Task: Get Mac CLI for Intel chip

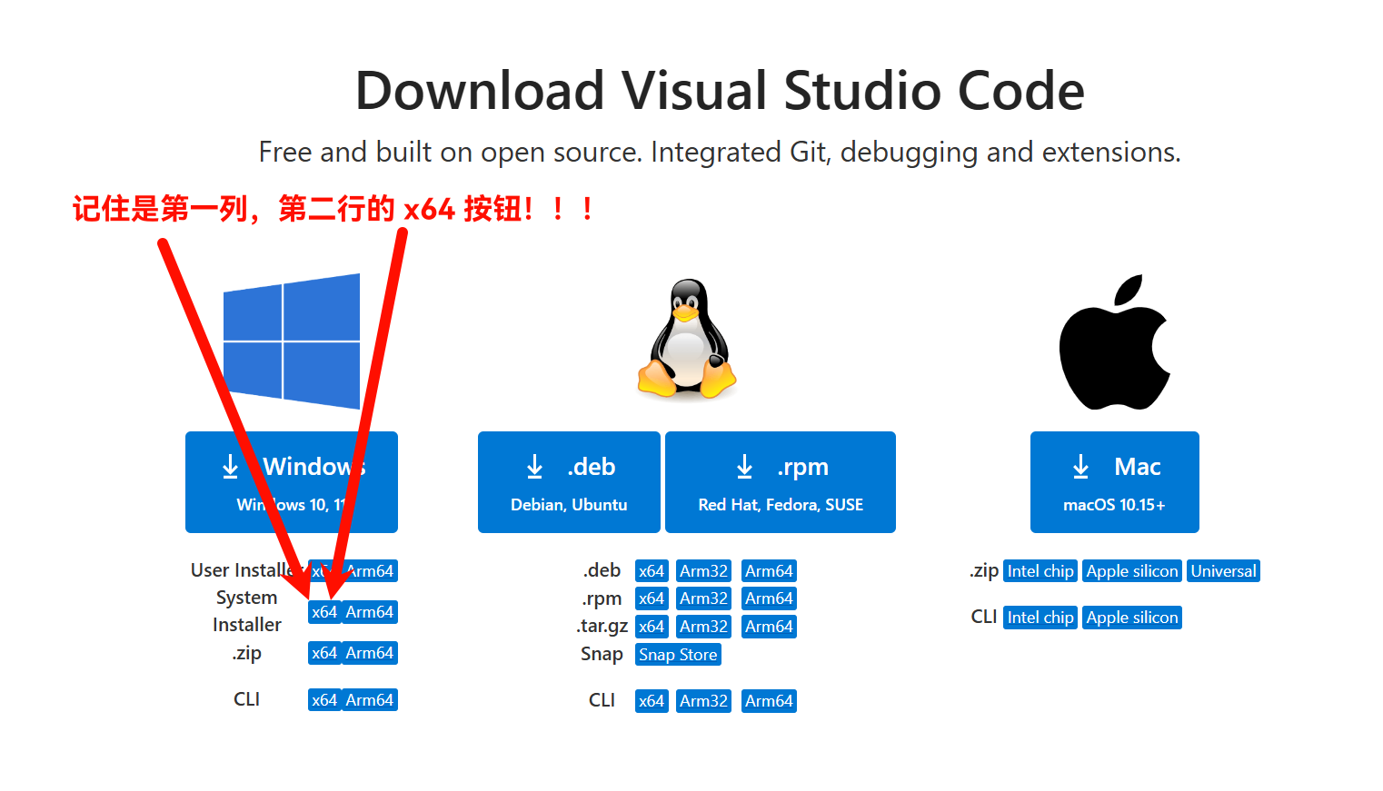Action: click(1040, 618)
